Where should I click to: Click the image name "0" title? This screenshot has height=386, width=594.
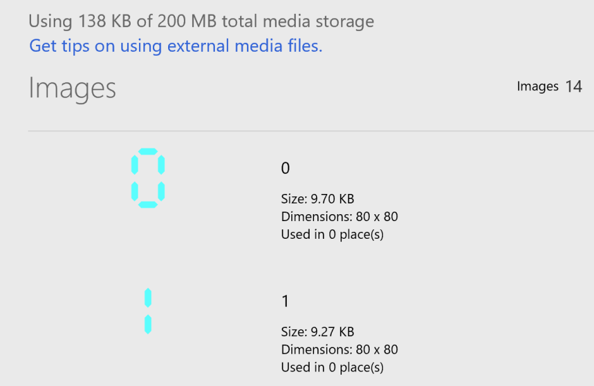tap(285, 169)
